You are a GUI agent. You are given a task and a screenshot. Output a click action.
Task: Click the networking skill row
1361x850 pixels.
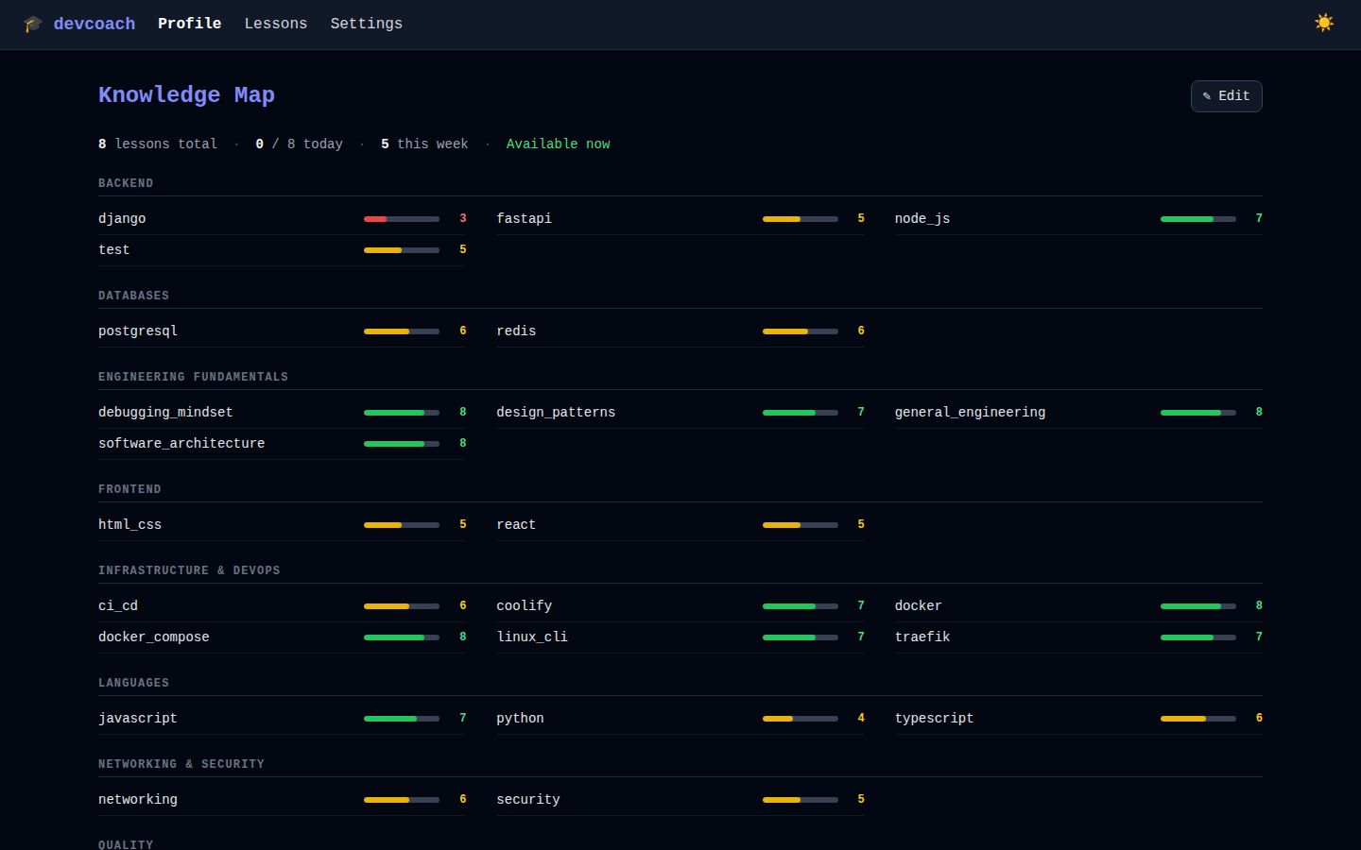pyautogui.click(x=138, y=799)
